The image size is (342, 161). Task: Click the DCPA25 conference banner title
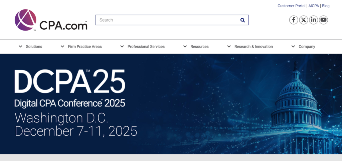coord(69,82)
